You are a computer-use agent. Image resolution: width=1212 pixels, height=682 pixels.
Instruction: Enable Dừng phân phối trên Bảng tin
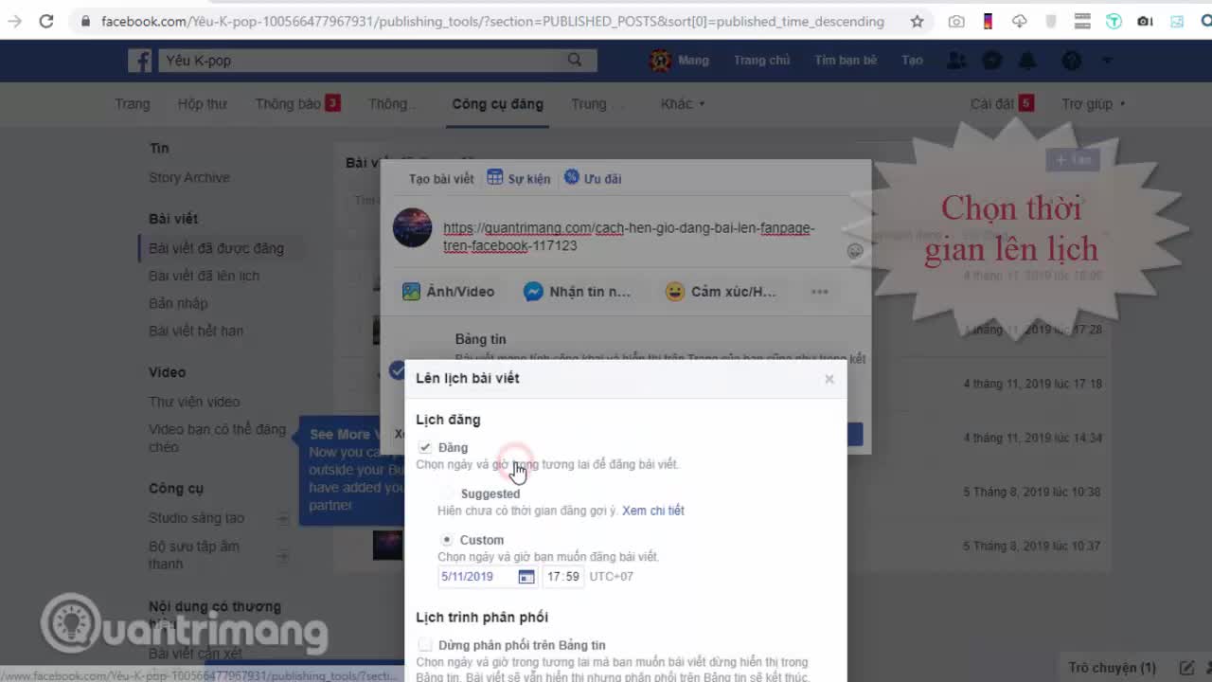point(425,645)
